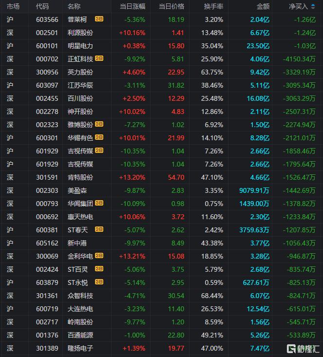This screenshot has height=357, width=323.
Task: Select stock name 肯特股份
Action: pos(80,177)
